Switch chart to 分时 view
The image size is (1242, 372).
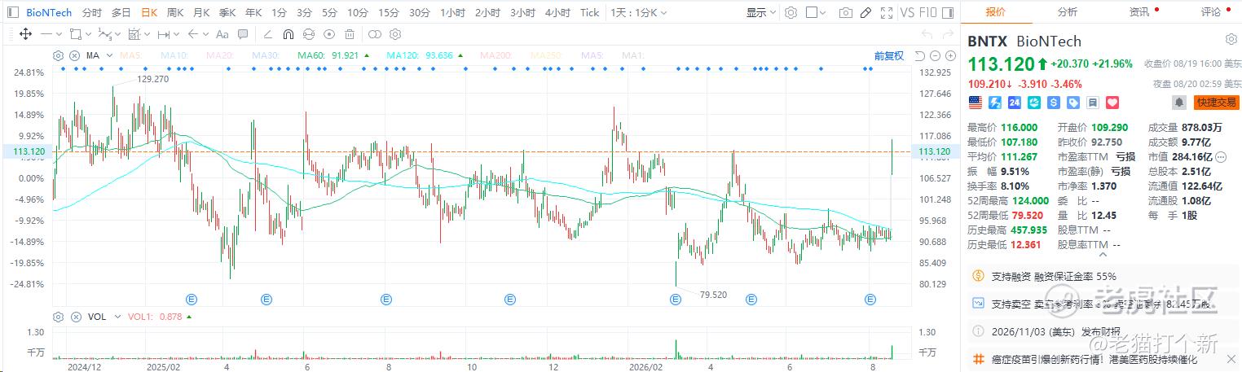point(92,12)
